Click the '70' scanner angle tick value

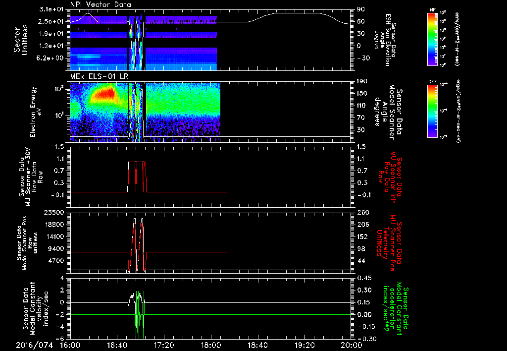(361, 117)
